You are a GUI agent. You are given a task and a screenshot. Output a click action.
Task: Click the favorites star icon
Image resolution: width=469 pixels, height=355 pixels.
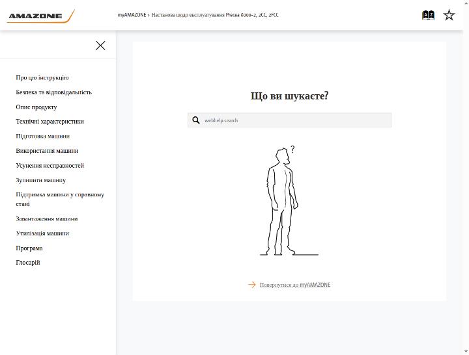coord(449,15)
